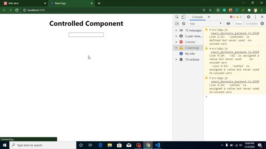266x149 pixels.
Task: Expand third src\App.js warning (setVal)
Action: point(210,78)
